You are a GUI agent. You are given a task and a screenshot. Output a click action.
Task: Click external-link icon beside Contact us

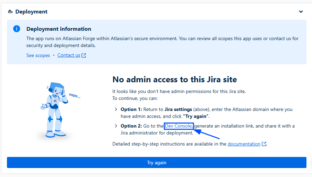[84, 55]
